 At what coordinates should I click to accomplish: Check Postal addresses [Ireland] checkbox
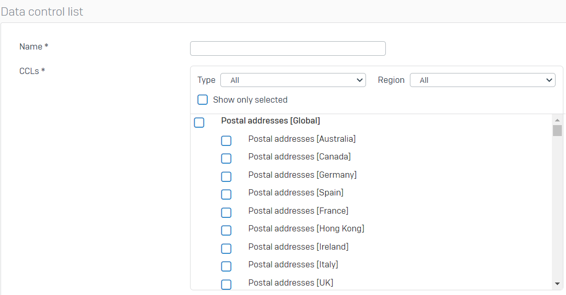point(226,249)
